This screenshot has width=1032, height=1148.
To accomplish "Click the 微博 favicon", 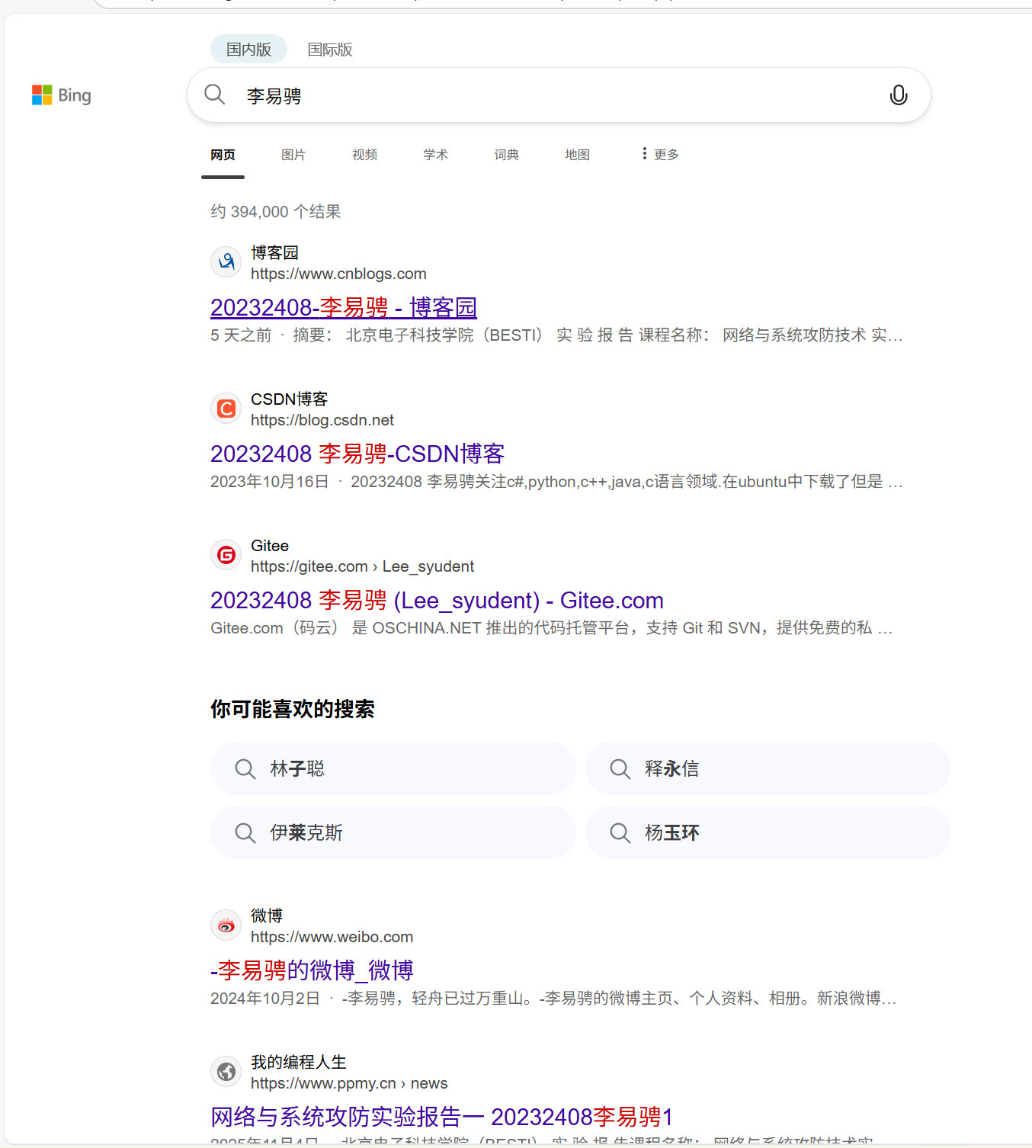I will pyautogui.click(x=226, y=925).
